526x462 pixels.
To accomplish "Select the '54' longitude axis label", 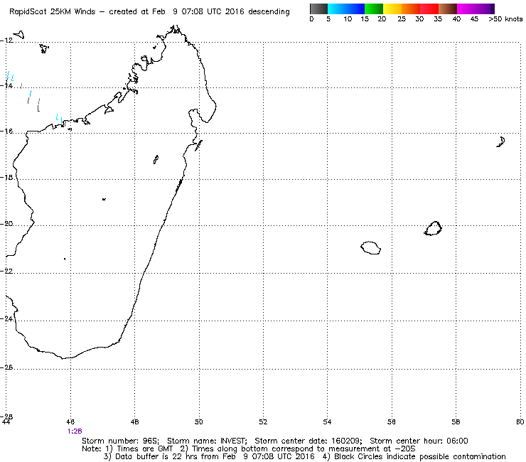I will tap(327, 421).
